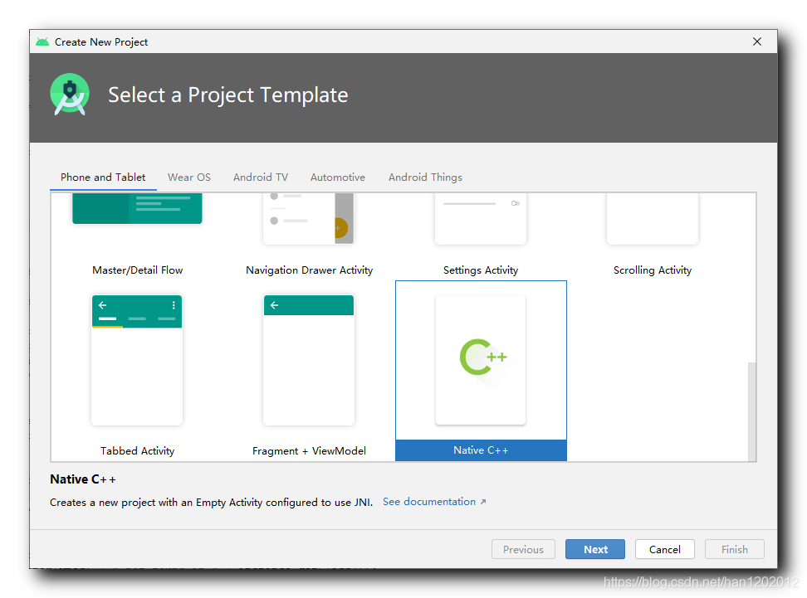Screen dimensions: 807x598
Task: Click the Native C++ label bar
Action: [x=481, y=450]
